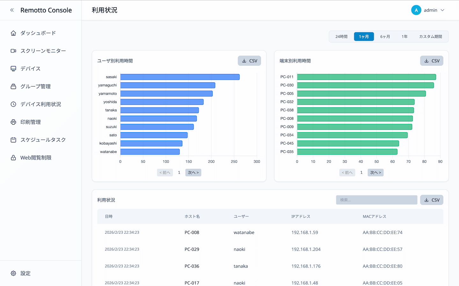This screenshot has height=286, width=459.
Task: Open ダッシュボード home icon
Action: [x=13, y=33]
